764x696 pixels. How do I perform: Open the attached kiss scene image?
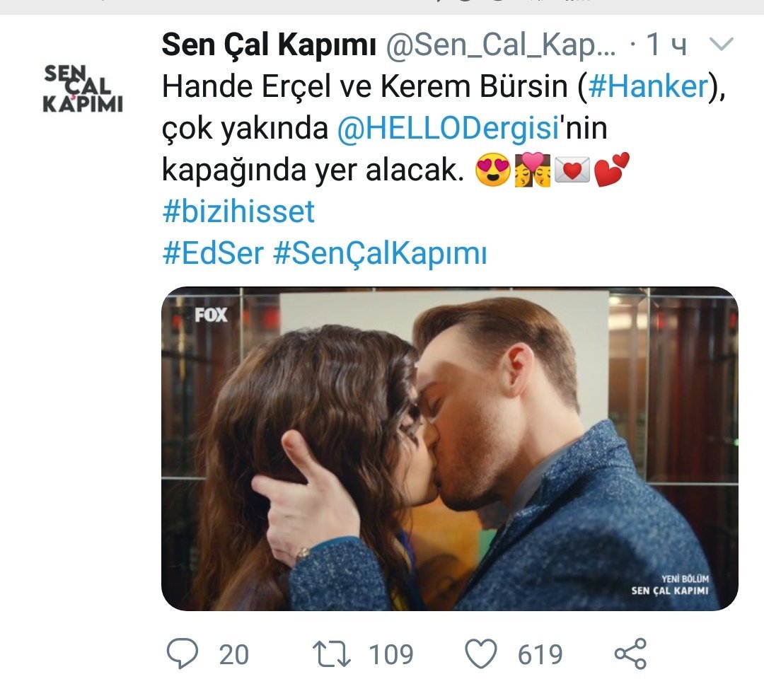coord(450,448)
